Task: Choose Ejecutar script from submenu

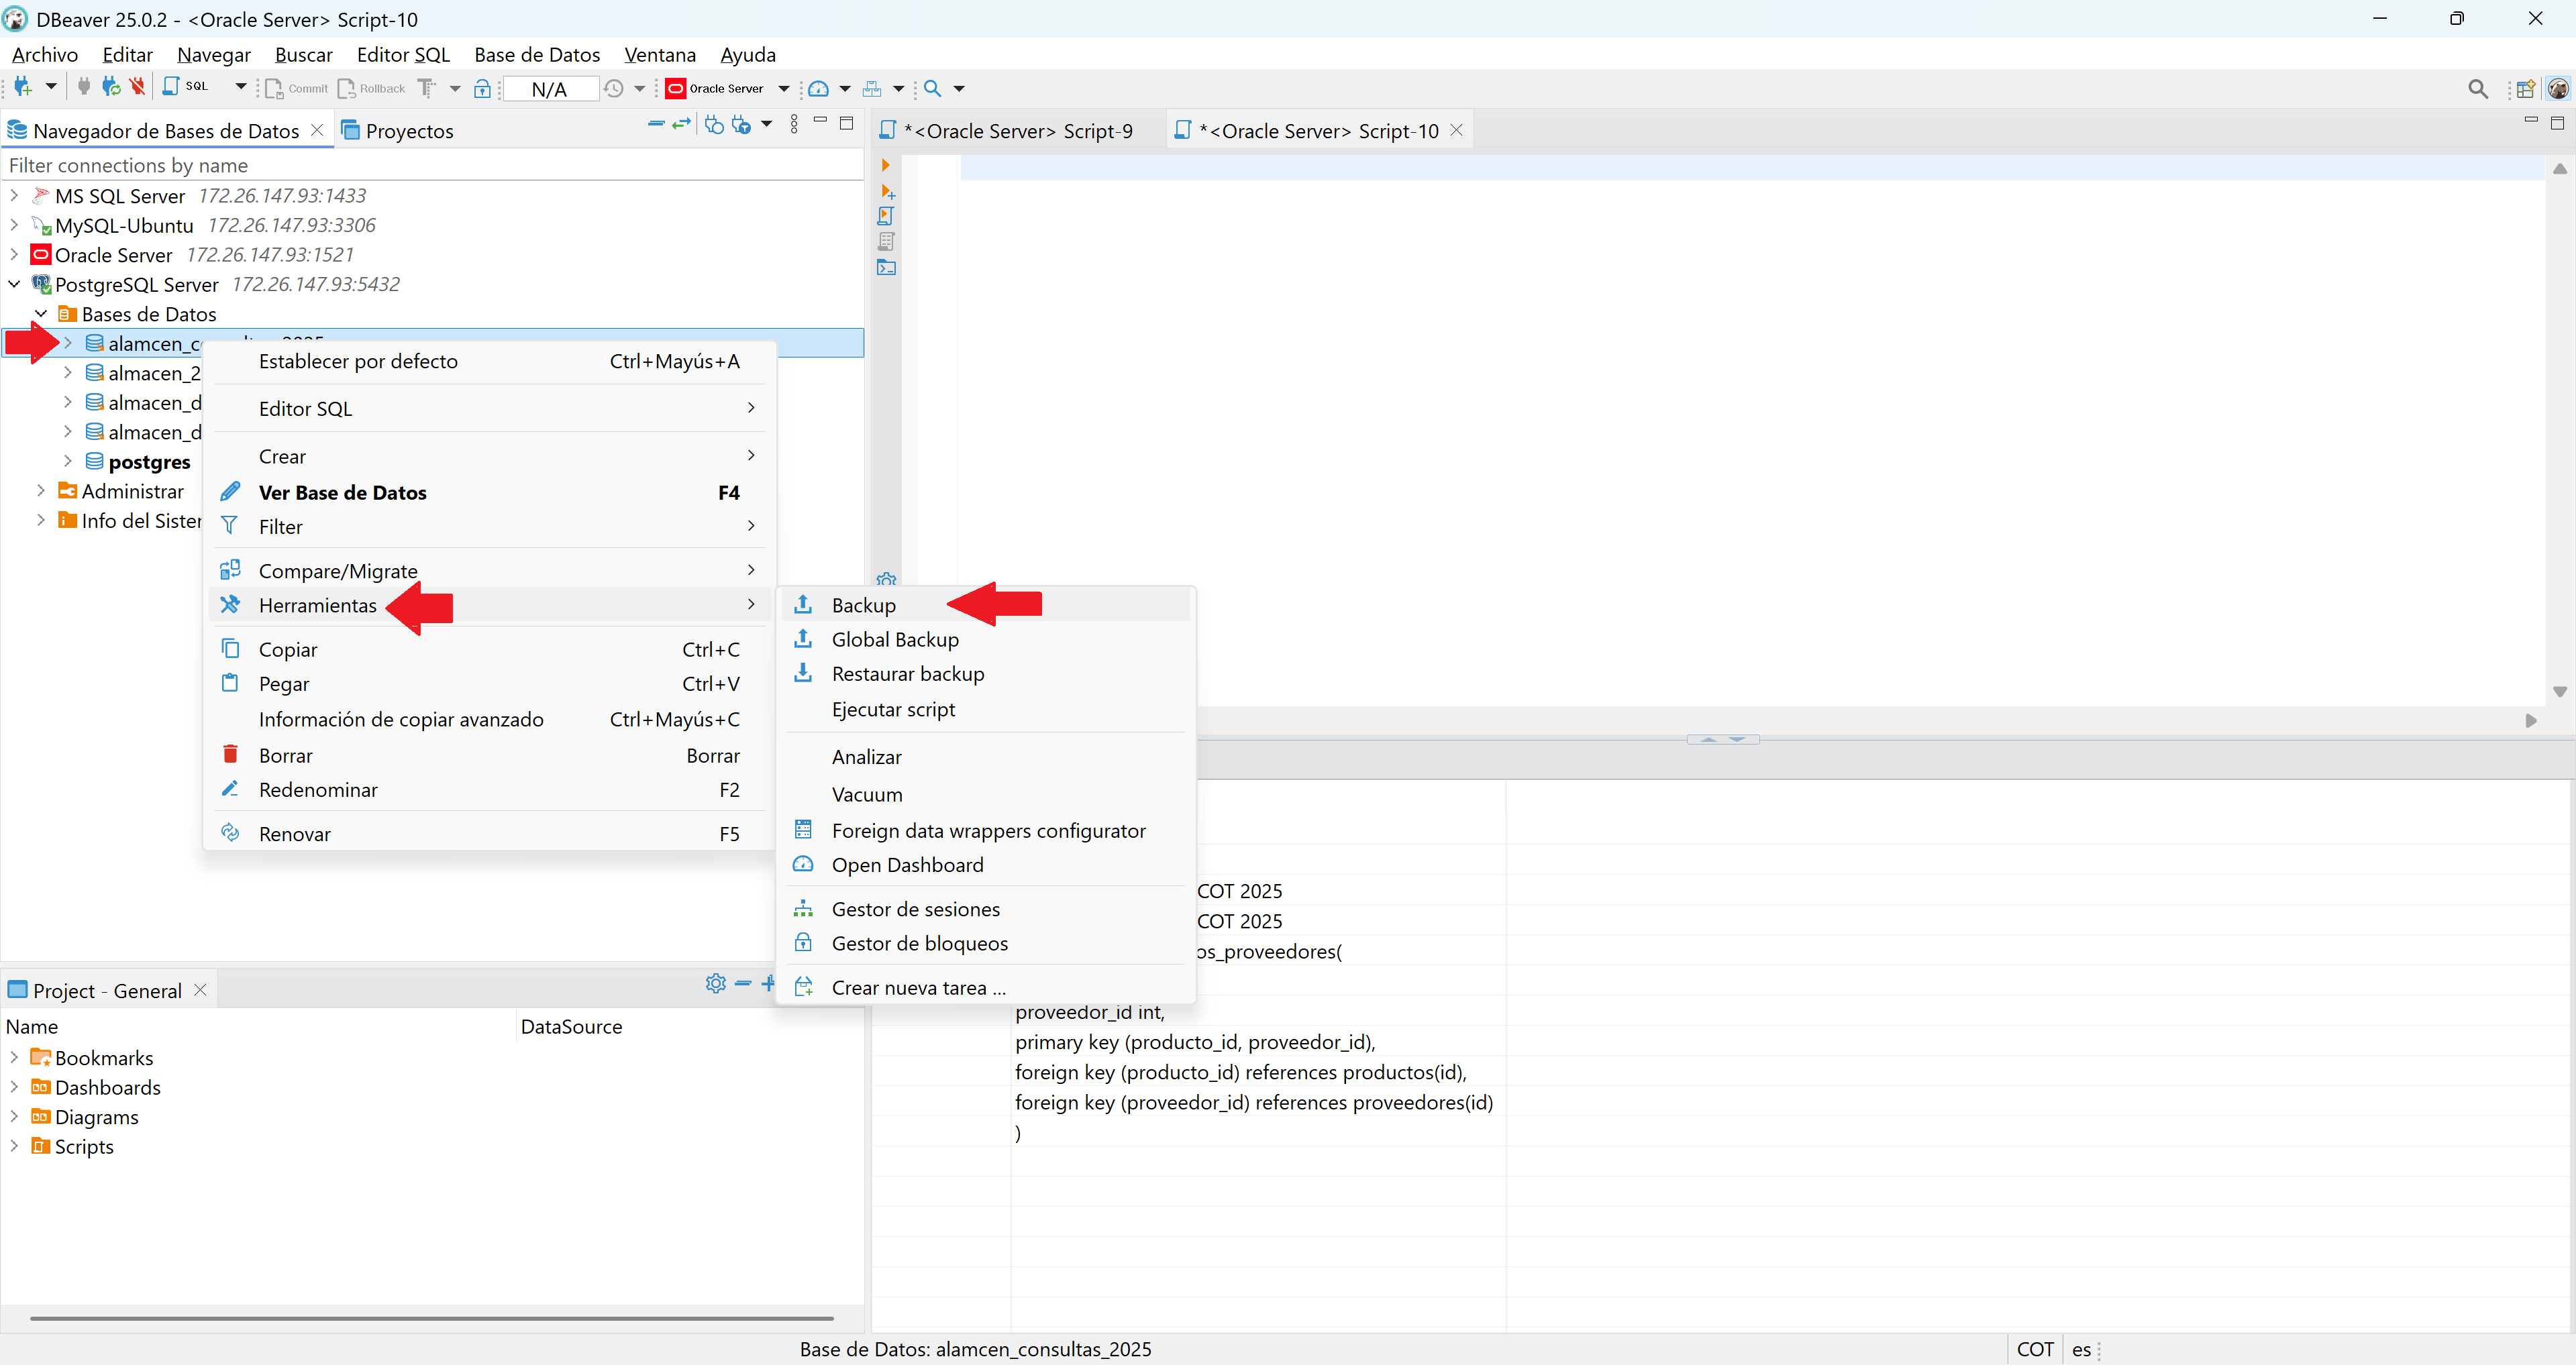Action: (986, 710)
